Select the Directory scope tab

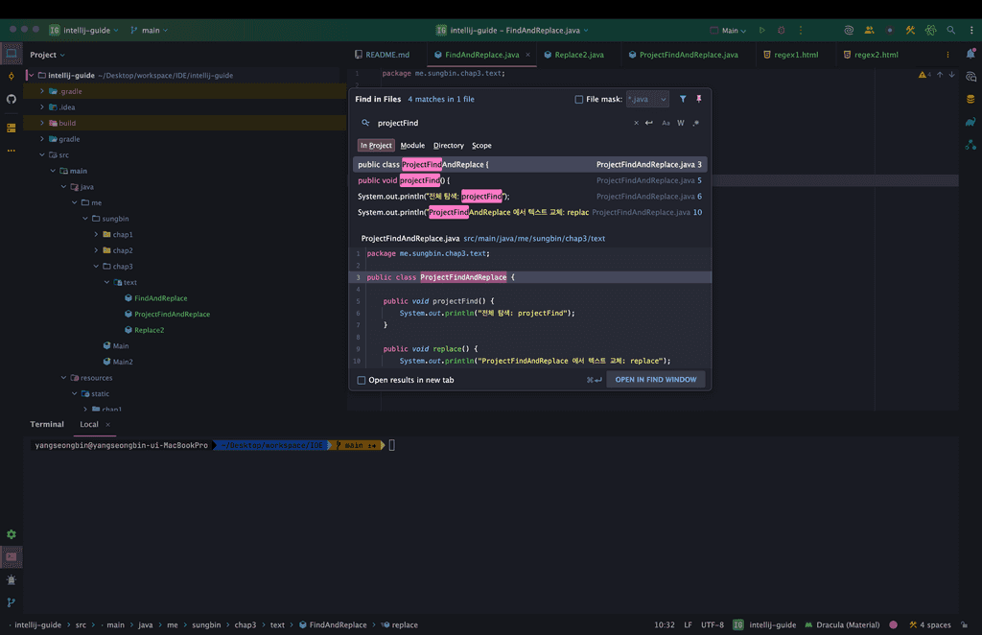click(448, 146)
